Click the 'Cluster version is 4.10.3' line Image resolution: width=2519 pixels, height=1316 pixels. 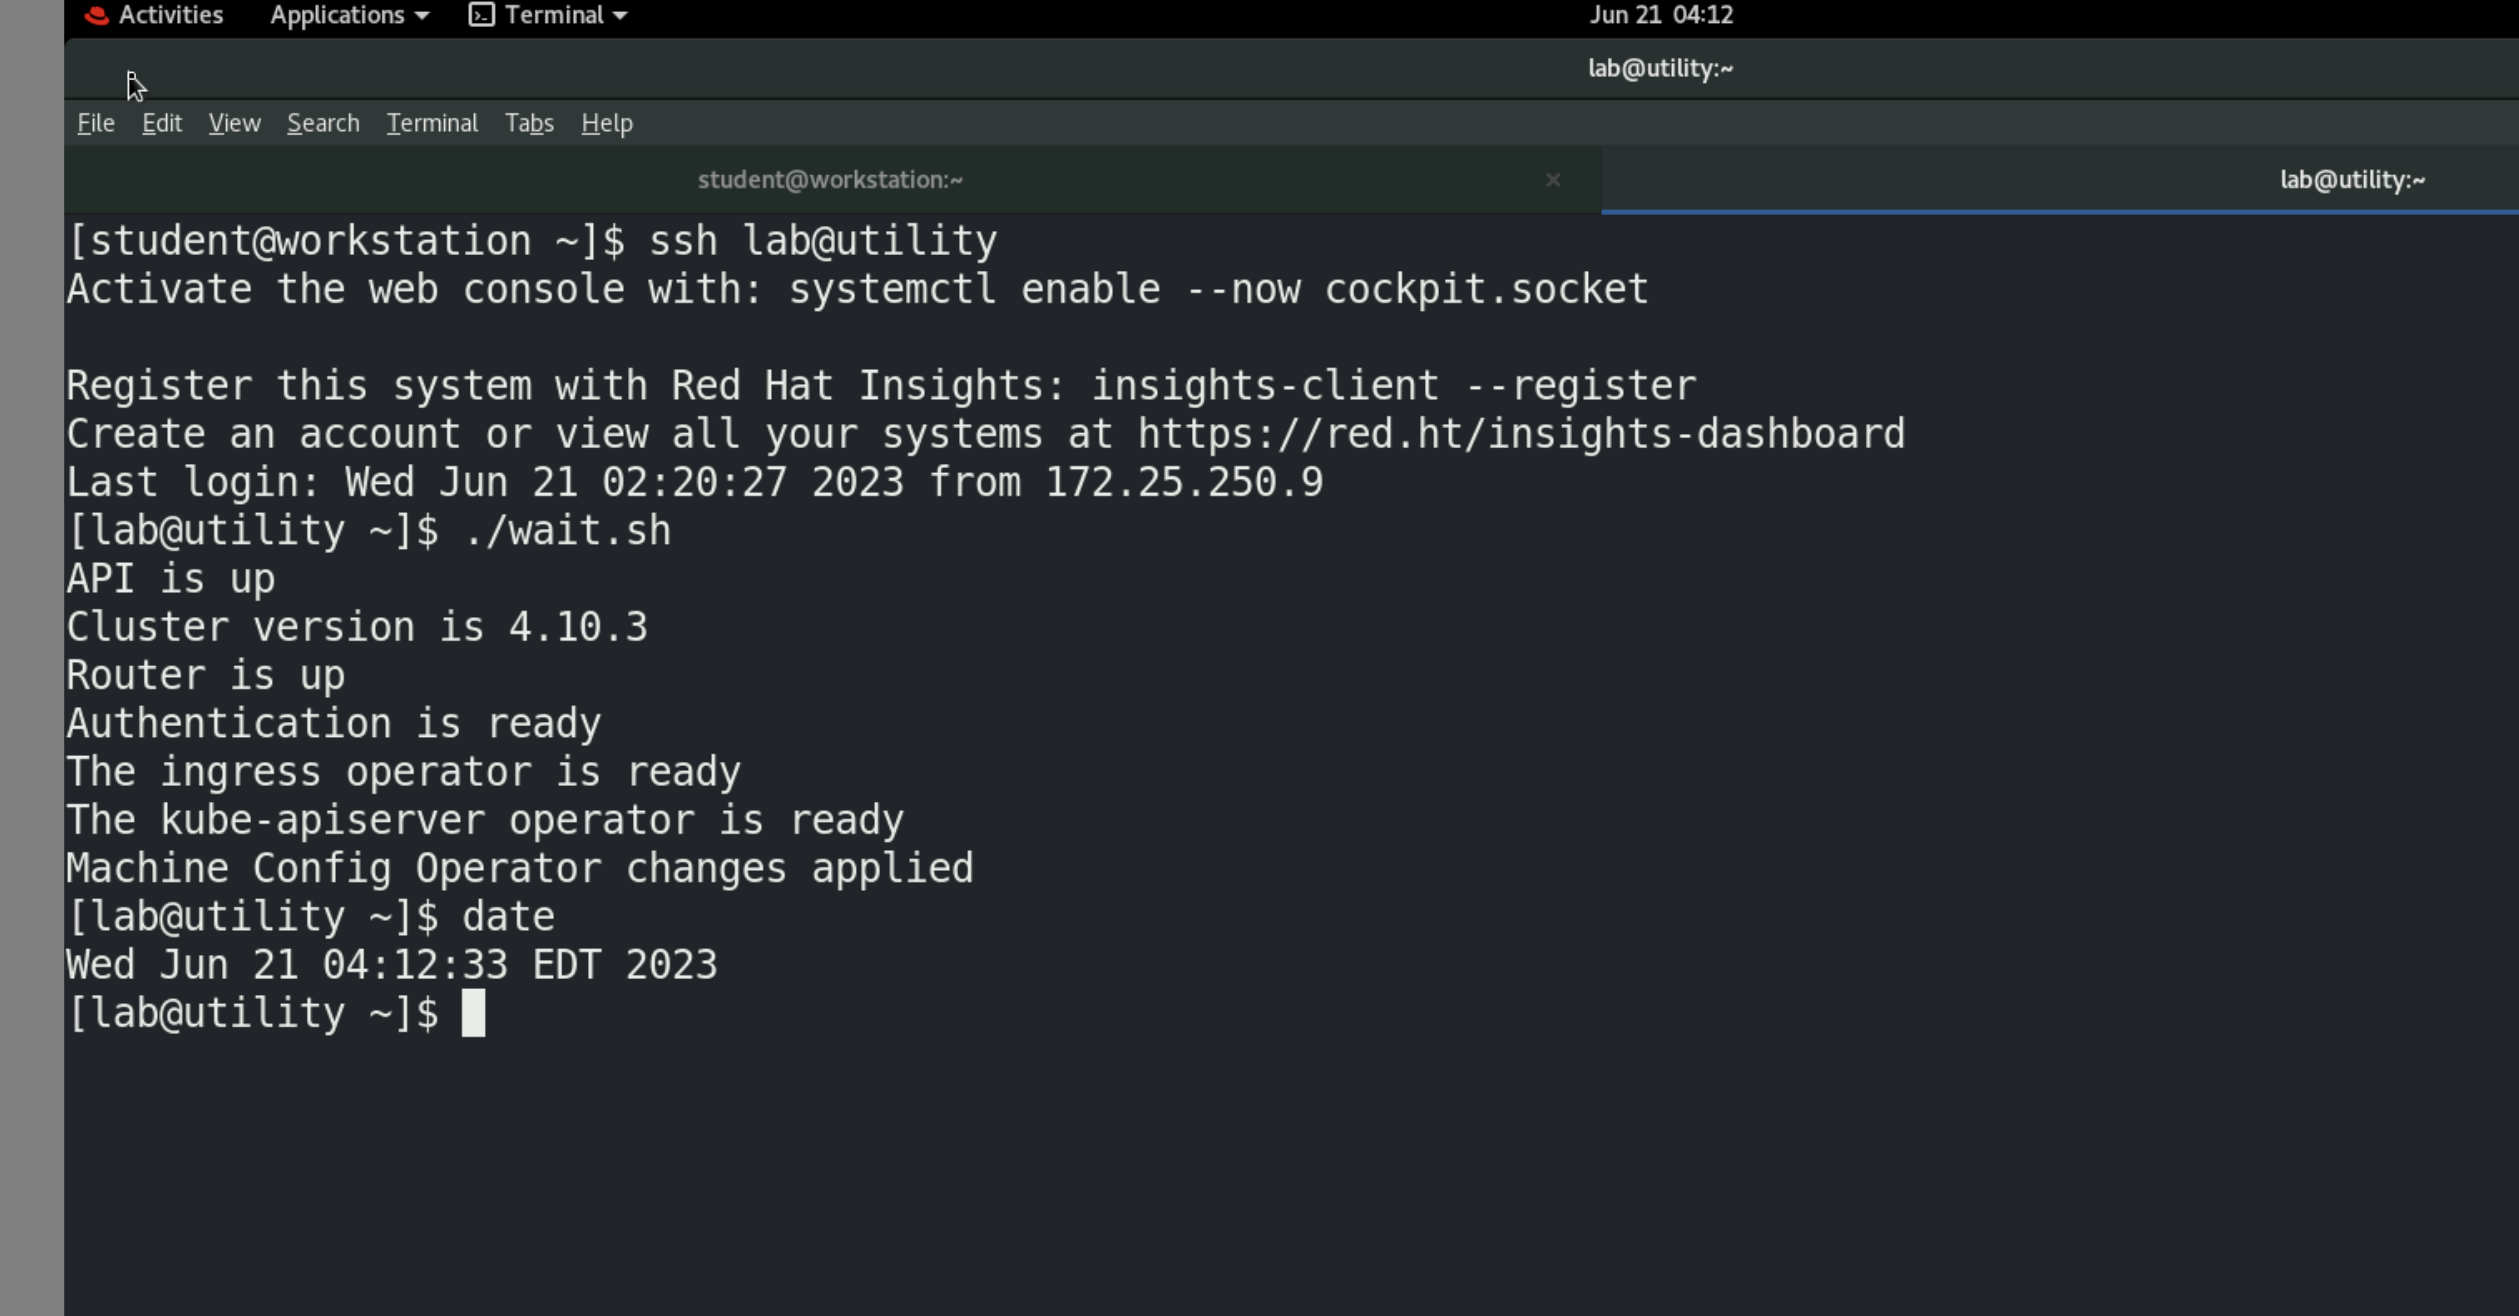click(x=357, y=627)
